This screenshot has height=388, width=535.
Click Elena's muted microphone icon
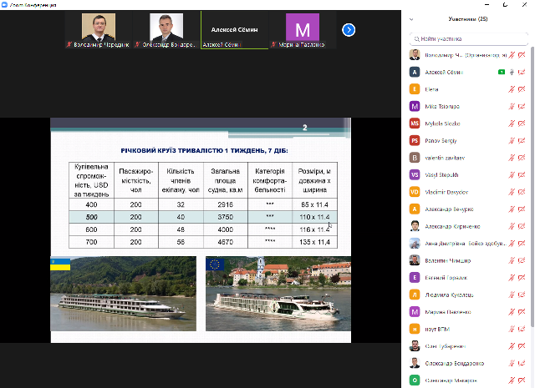[x=511, y=88]
